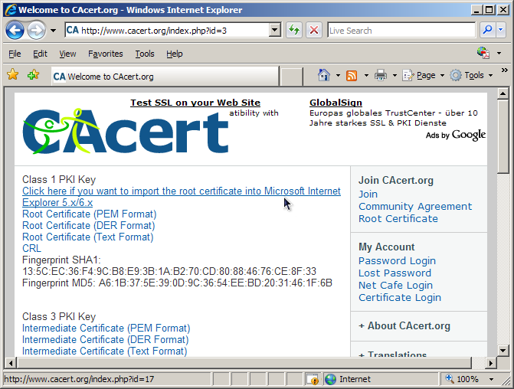This screenshot has width=514, height=389.
Task: Open Net Cafe Login link
Action: click(x=395, y=286)
